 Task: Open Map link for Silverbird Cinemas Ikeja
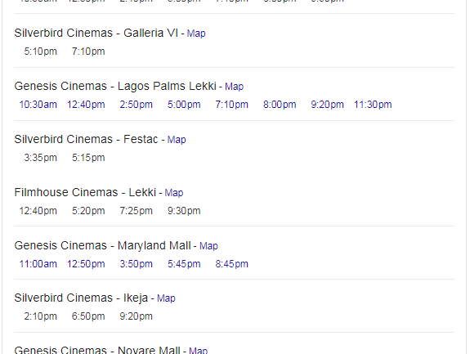tap(166, 298)
